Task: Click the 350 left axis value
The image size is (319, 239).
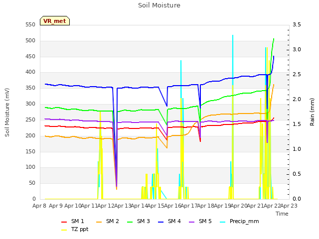Action: tap(30, 88)
